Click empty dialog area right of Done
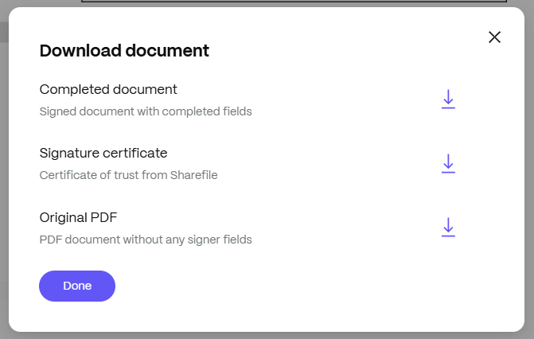The width and height of the screenshot is (534, 339). 302,286
